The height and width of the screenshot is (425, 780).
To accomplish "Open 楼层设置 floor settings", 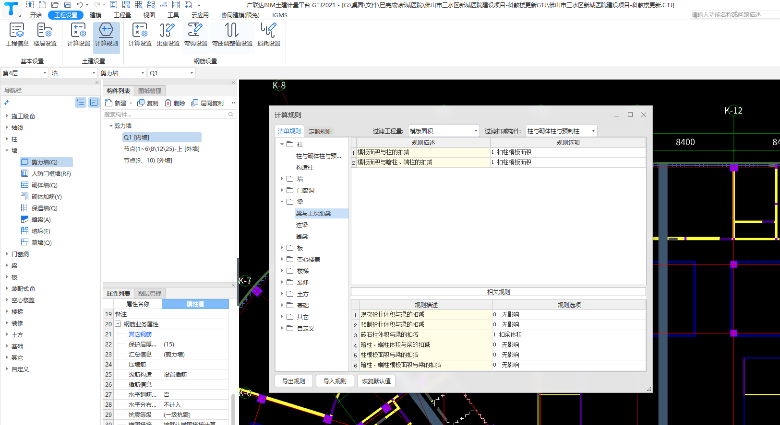I will pos(45,34).
